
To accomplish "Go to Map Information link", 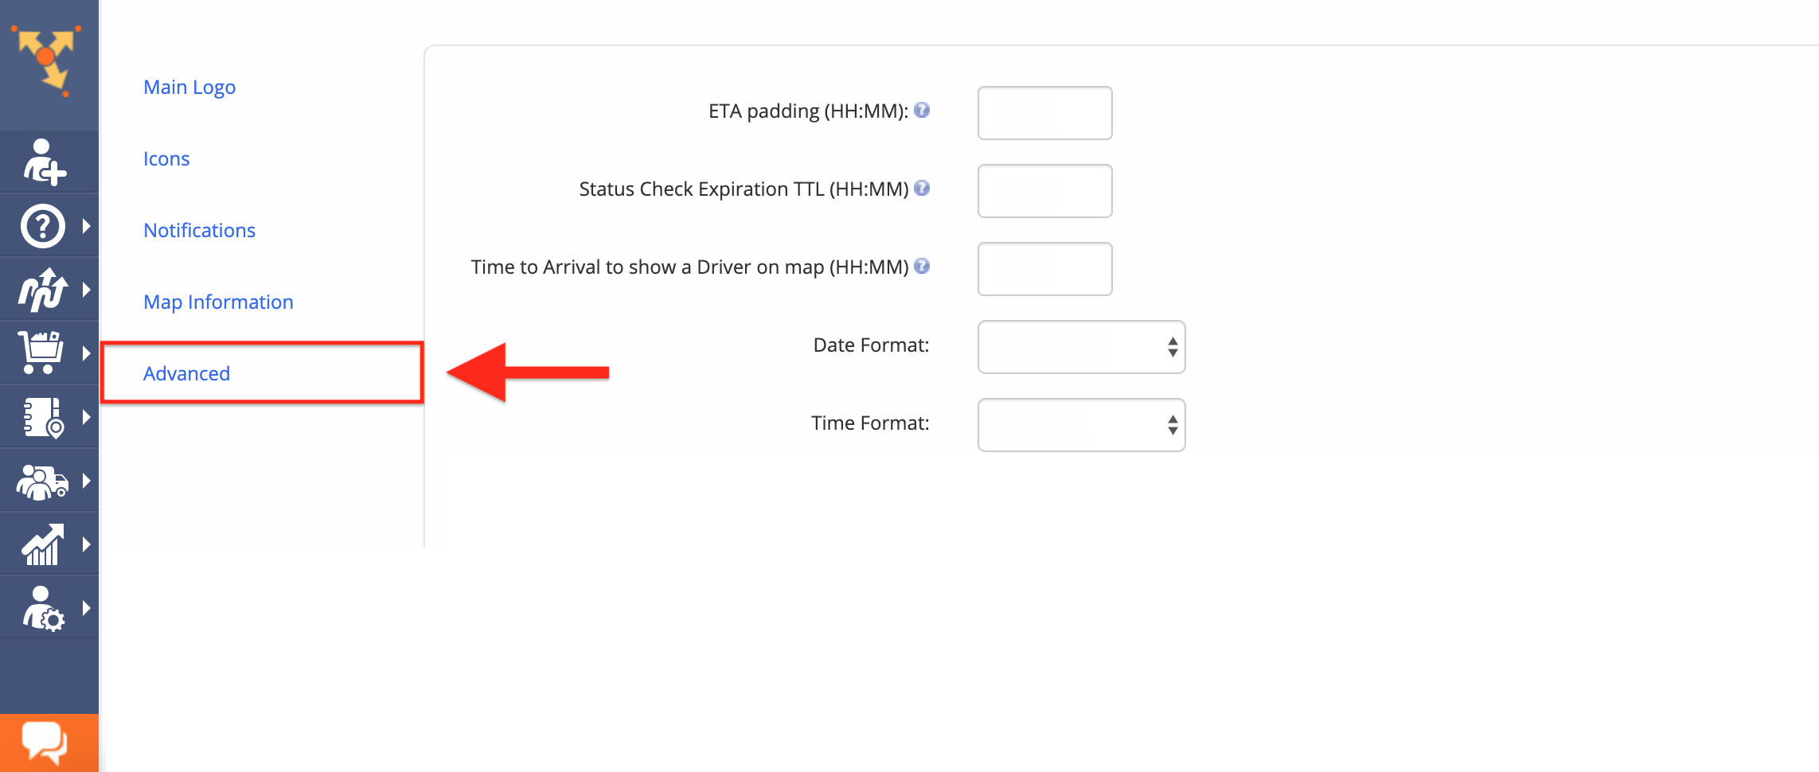I will (x=218, y=302).
